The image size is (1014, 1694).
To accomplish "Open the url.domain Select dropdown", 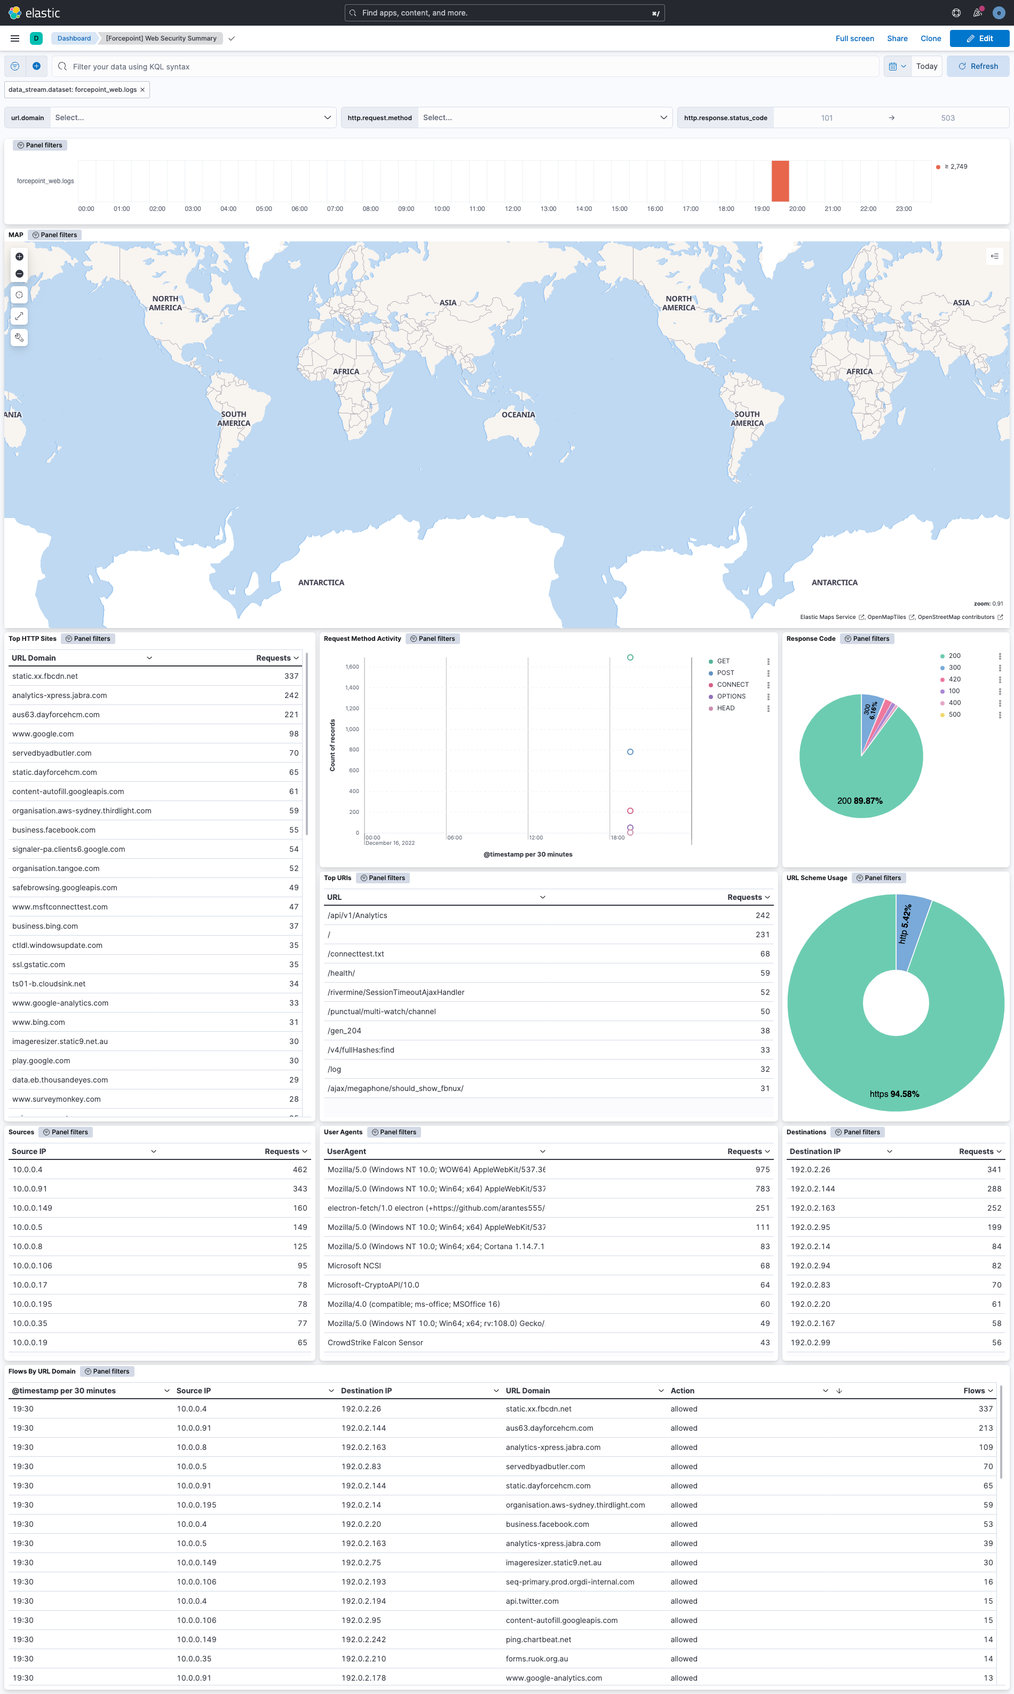I will pos(193,117).
